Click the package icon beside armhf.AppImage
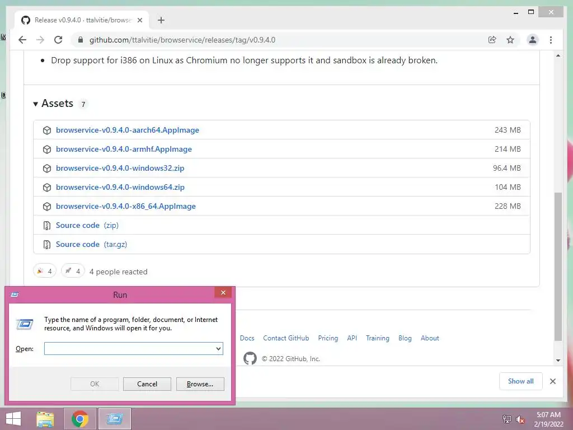This screenshot has height=430, width=573. 47,149
